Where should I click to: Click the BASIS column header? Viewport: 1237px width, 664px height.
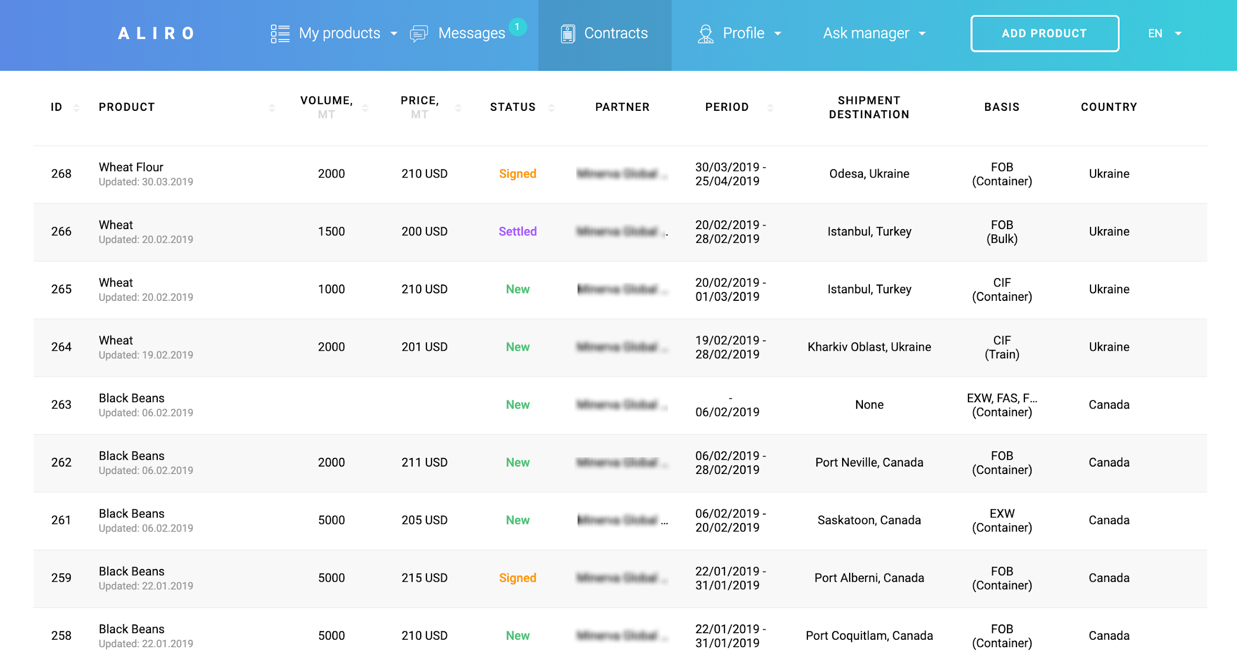(x=1002, y=107)
